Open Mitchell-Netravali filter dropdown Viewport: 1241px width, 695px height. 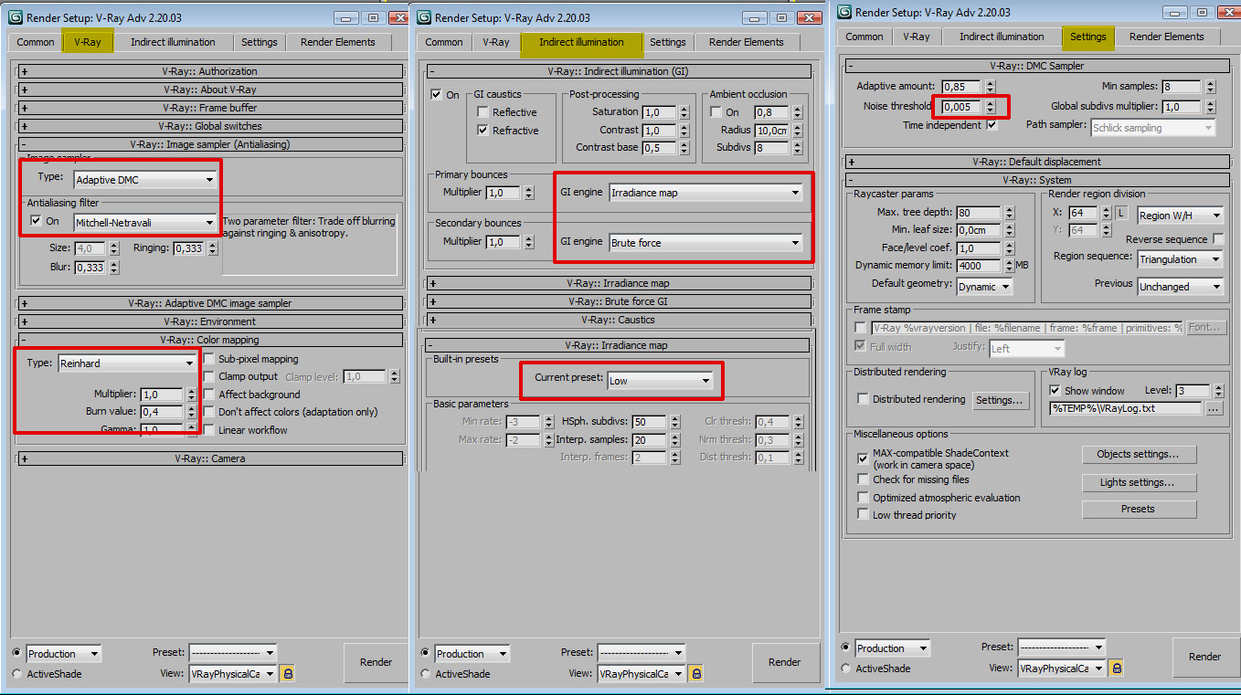tap(144, 222)
